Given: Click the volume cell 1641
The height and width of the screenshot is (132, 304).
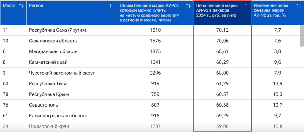Looking at the screenshot, I should [x=155, y=62].
